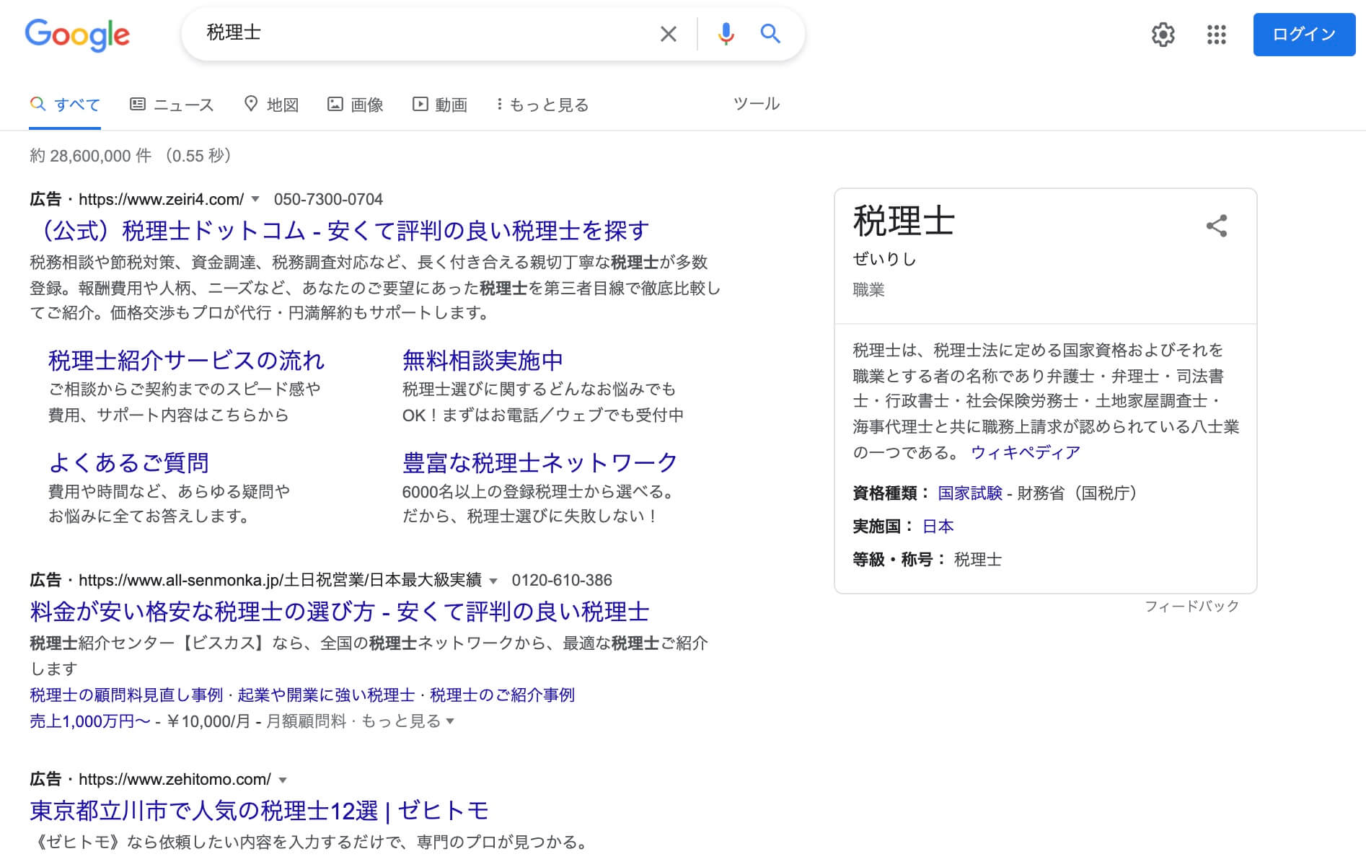Expand もっと見る under 月額顧問料

click(x=407, y=721)
